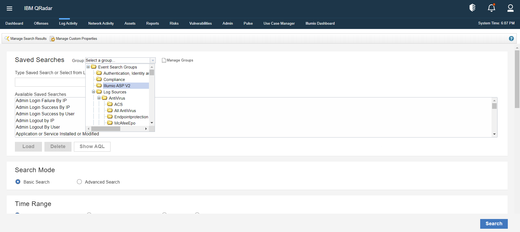The height and width of the screenshot is (232, 520).
Task: Click the Manage Groups link
Action: (x=180, y=60)
